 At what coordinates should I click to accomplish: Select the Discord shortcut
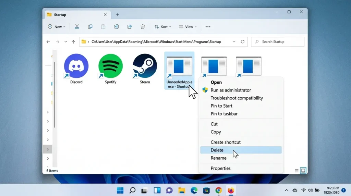[x=76, y=69]
